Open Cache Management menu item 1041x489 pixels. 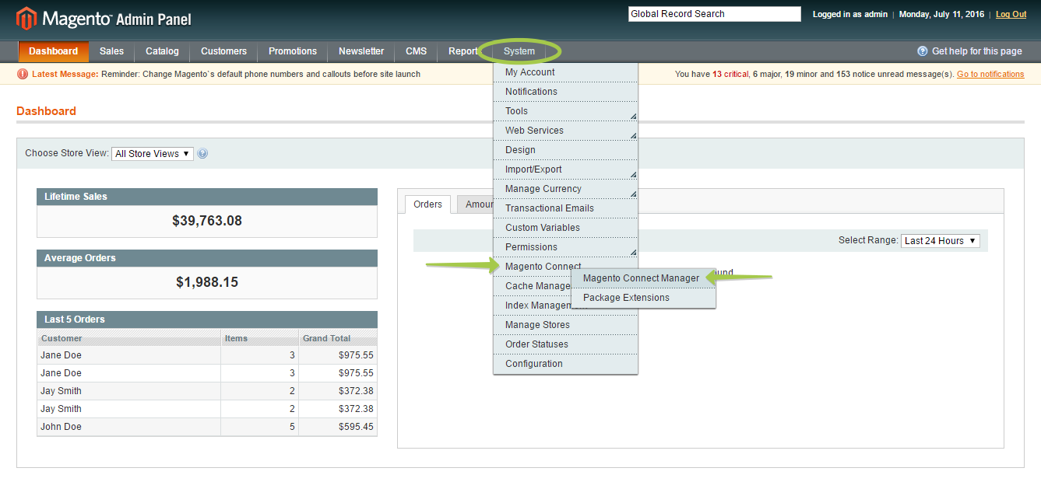(x=533, y=286)
